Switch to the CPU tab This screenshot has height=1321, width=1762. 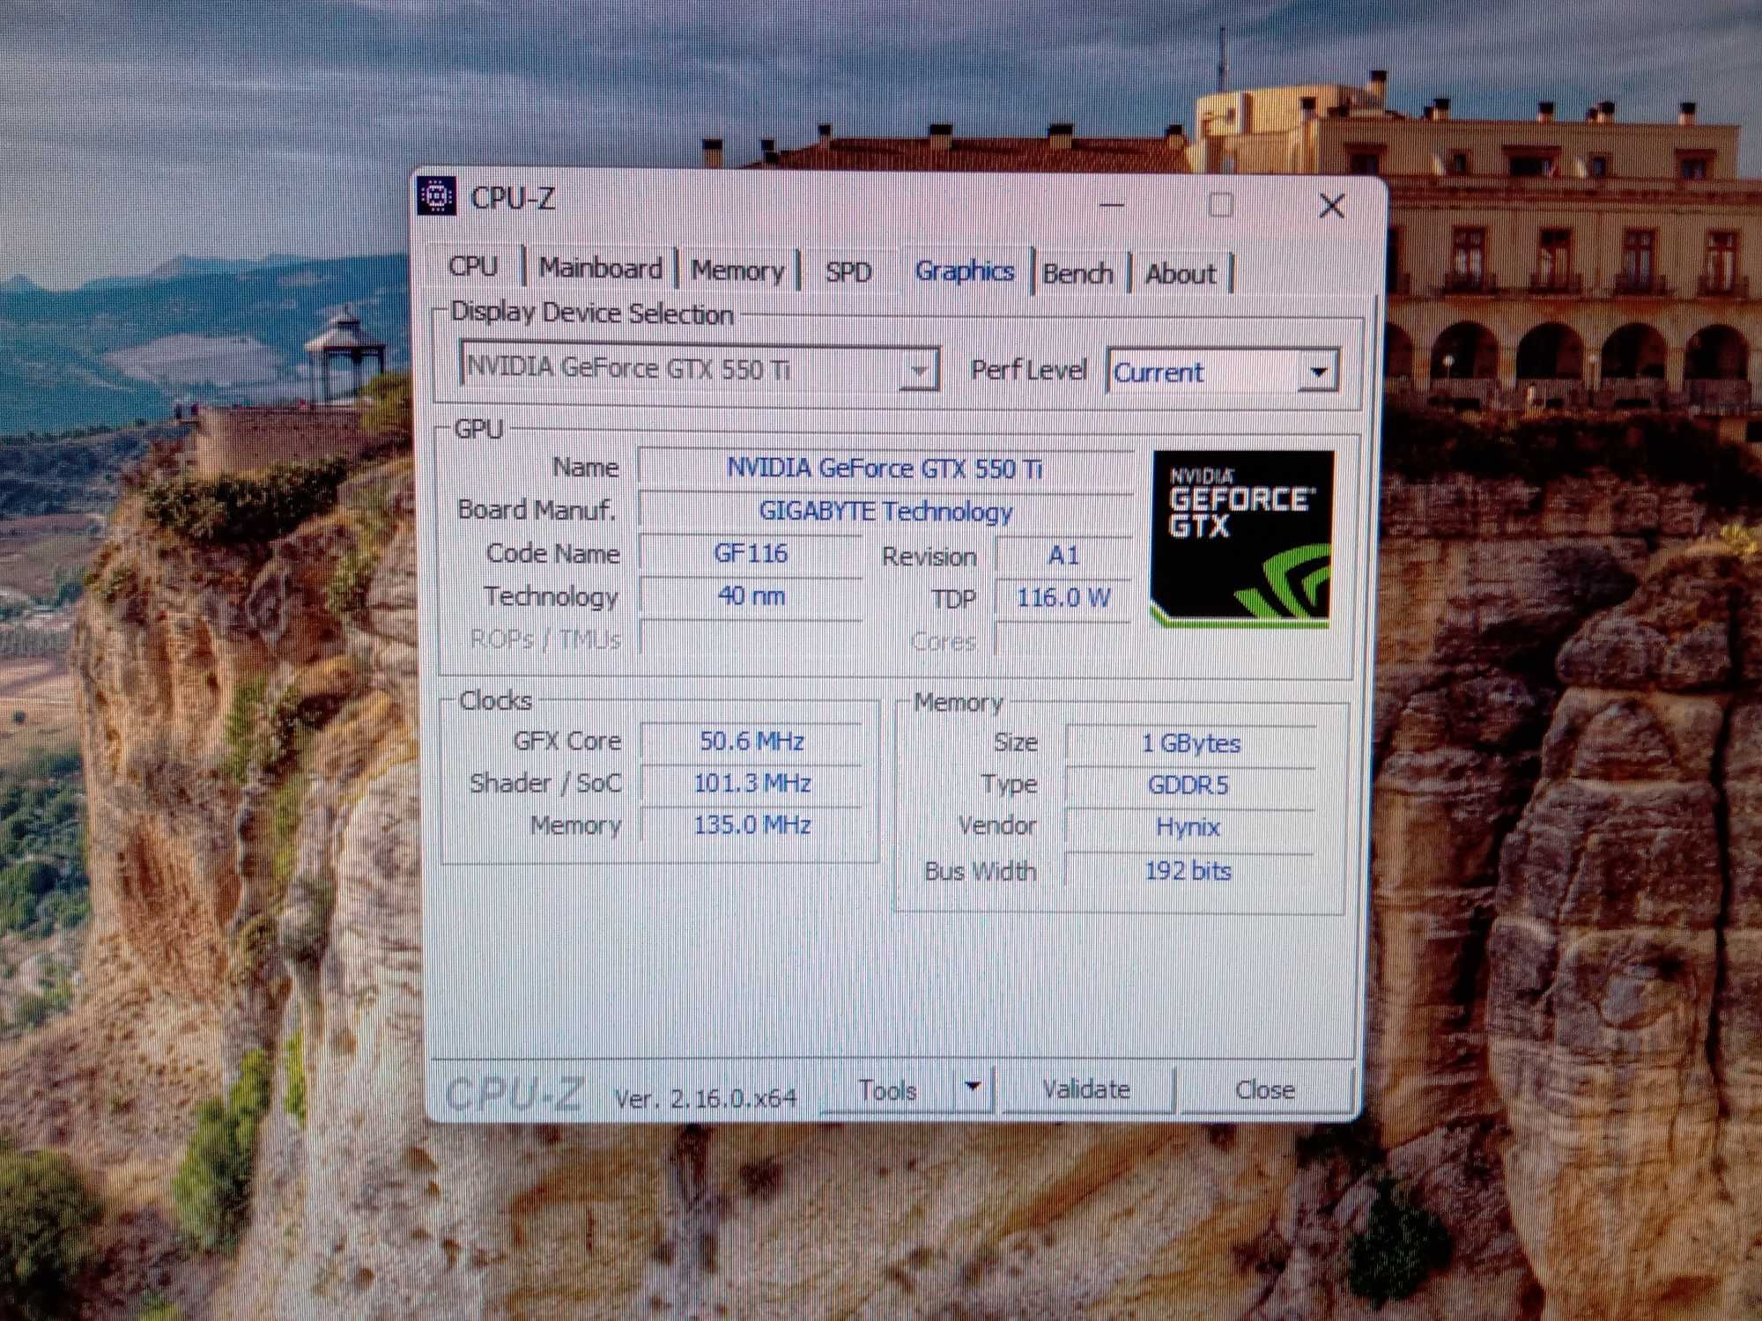coord(473,266)
